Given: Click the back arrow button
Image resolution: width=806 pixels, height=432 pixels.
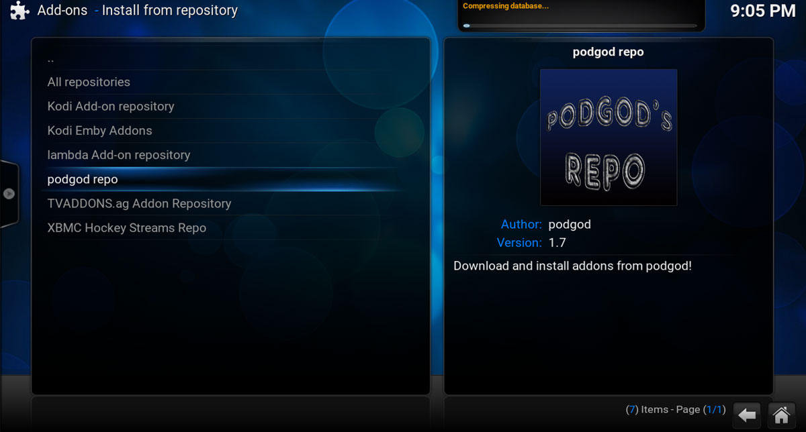Looking at the screenshot, I should point(747,415).
